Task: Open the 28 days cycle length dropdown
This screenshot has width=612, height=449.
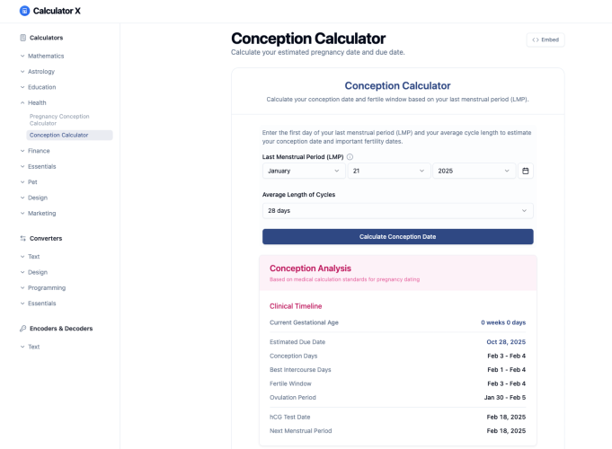Action: [398, 211]
